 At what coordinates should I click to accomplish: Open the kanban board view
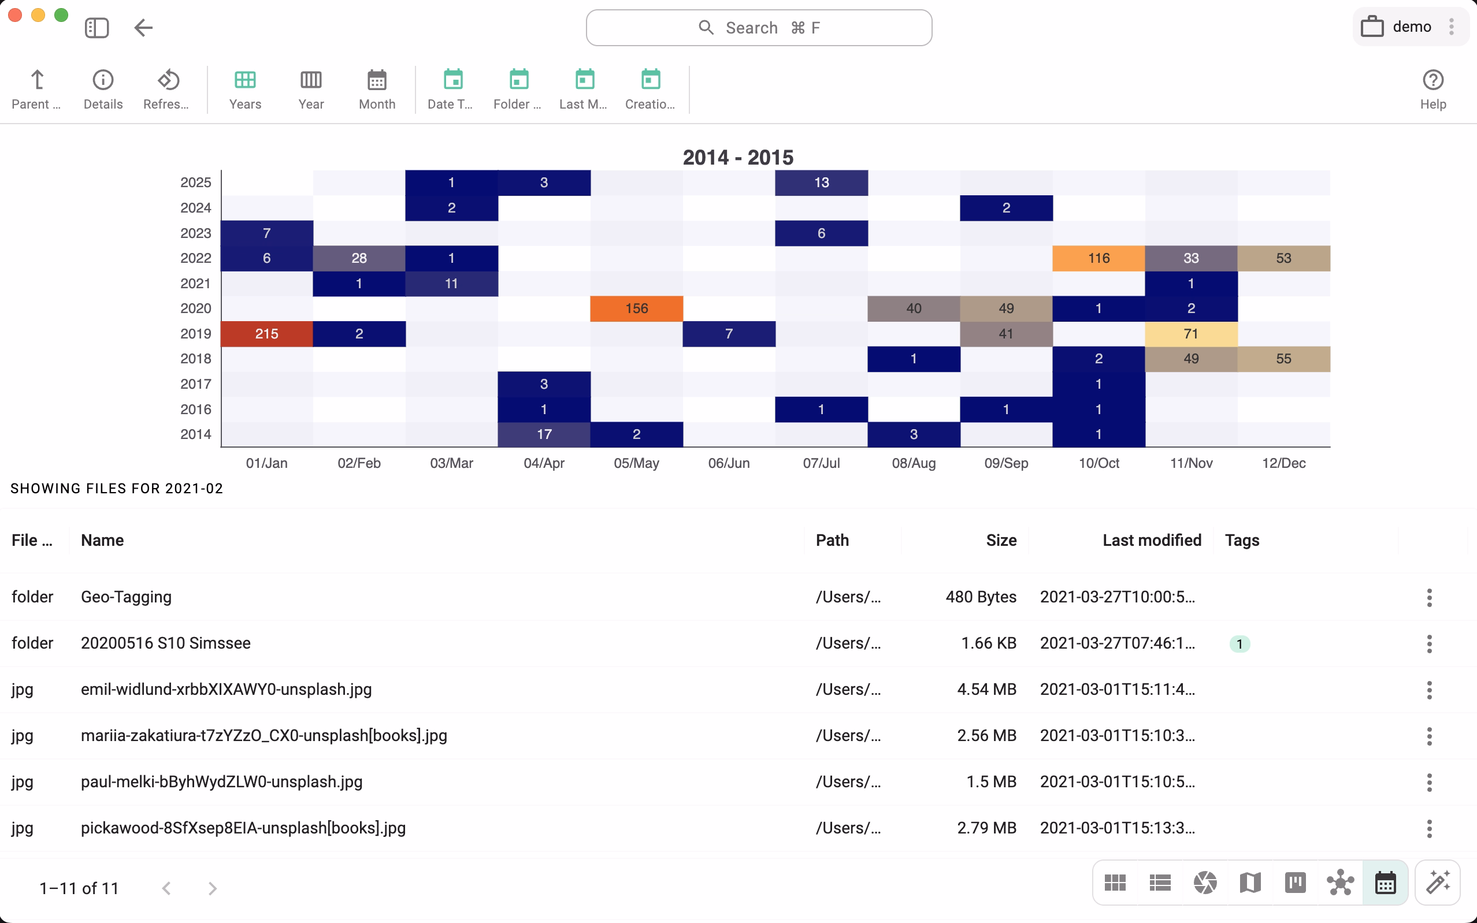(1294, 882)
